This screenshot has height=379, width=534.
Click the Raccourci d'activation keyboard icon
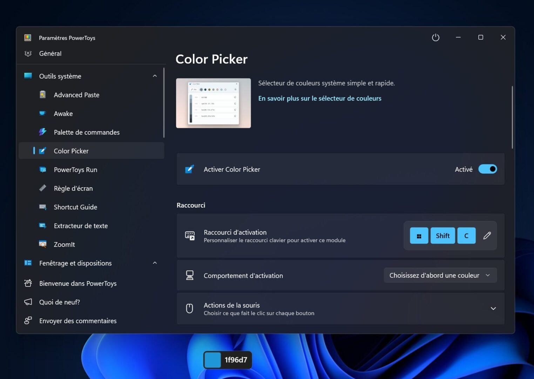pos(190,236)
